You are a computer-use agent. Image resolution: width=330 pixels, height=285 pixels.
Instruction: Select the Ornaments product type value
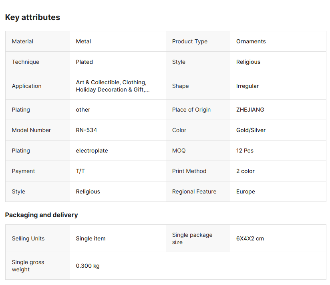[x=251, y=41]
